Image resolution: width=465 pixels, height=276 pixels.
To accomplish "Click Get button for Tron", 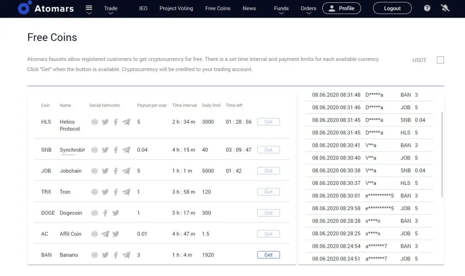I will click(x=268, y=192).
